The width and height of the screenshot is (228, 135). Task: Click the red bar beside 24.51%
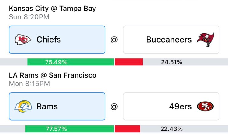[129, 62]
